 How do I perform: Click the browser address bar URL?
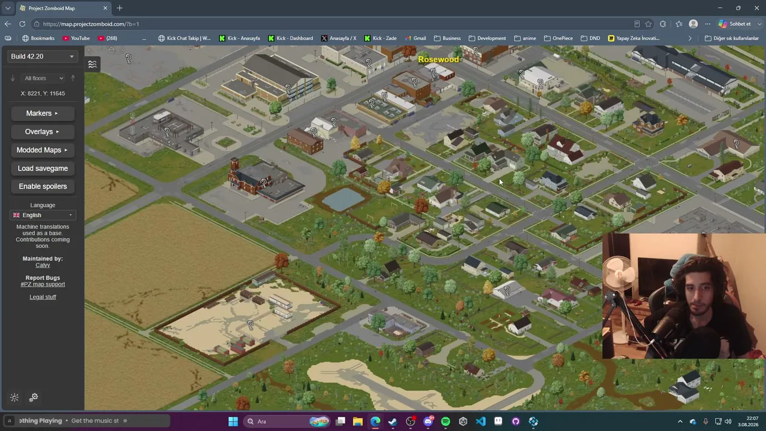point(91,24)
